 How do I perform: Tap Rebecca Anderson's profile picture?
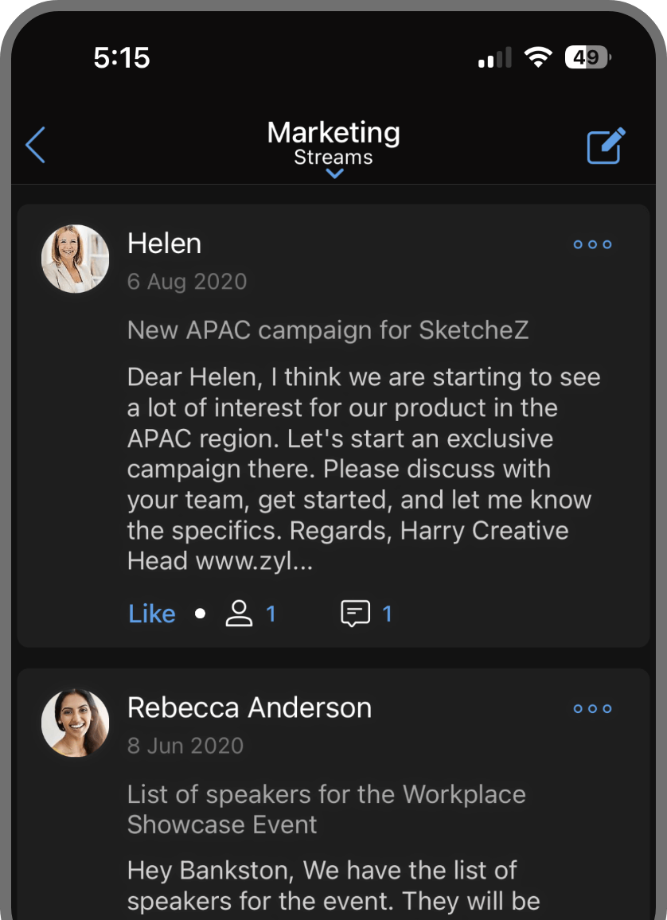pyautogui.click(x=75, y=723)
